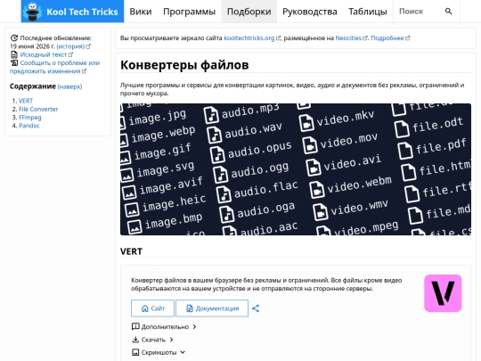Open the Таблицы menu item
481x361 pixels.
[368, 12]
